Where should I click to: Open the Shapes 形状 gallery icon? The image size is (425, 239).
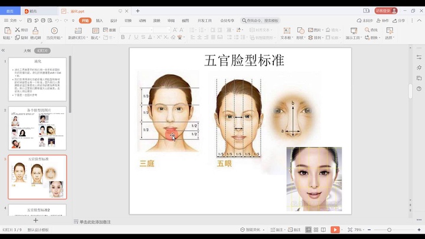click(x=300, y=30)
